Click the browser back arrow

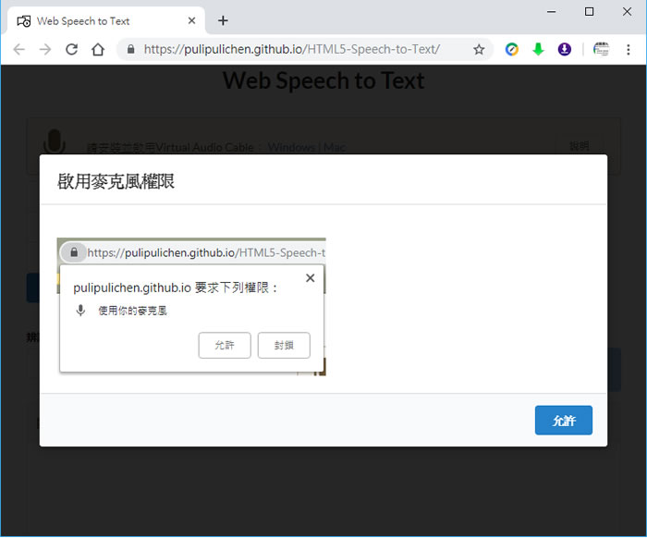pos(19,50)
